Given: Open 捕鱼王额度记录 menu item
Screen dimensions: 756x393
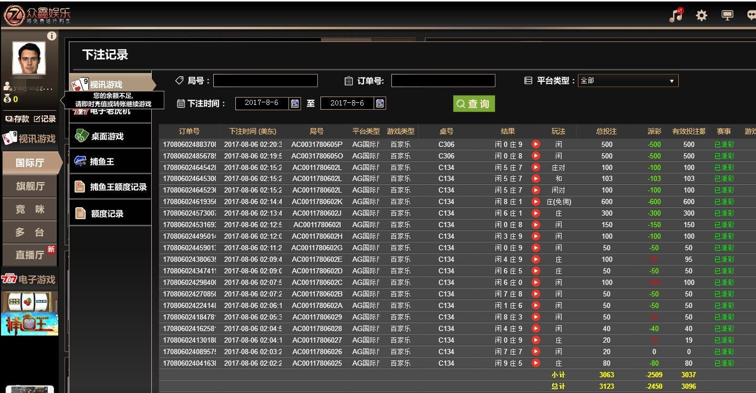Looking at the screenshot, I should point(118,187).
